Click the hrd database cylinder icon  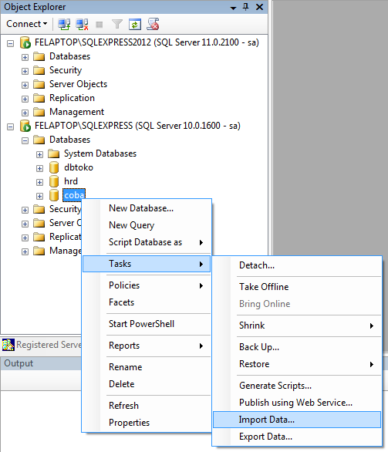(54, 181)
